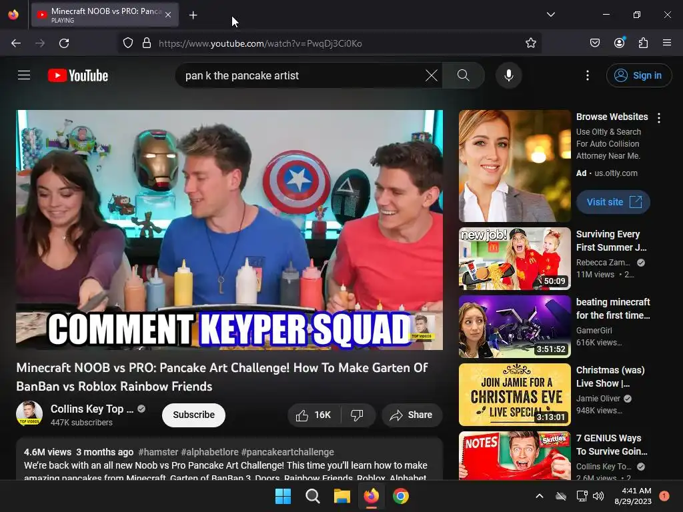Click the Jamie Oliver channel name

tap(598, 399)
